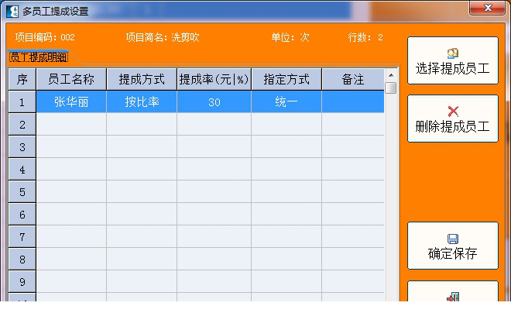This screenshot has width=511, height=313.
Task: Select the 张华丽 employee cell
Action: (x=71, y=102)
